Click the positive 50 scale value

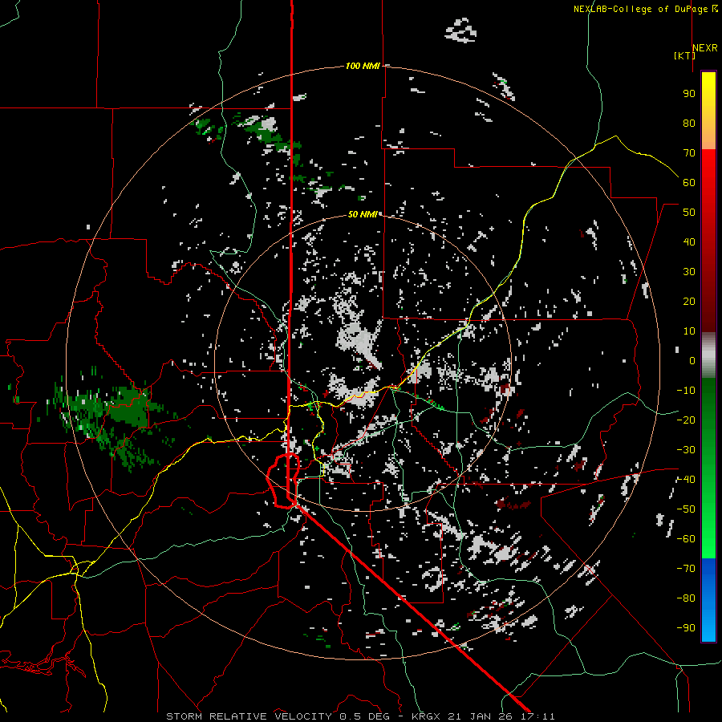tap(689, 213)
